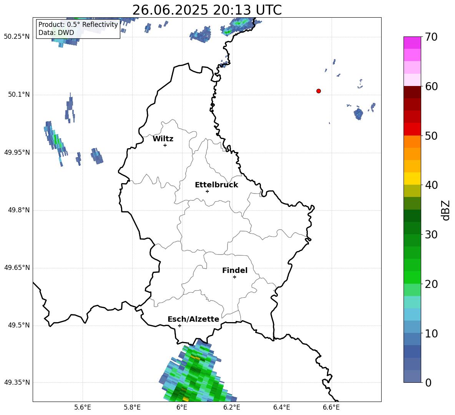Select the Wiltz city label
Viewport: 455px width, 415px height.
tap(163, 139)
